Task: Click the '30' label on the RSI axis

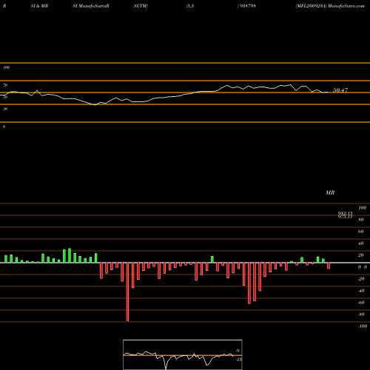Action: (x=5, y=109)
